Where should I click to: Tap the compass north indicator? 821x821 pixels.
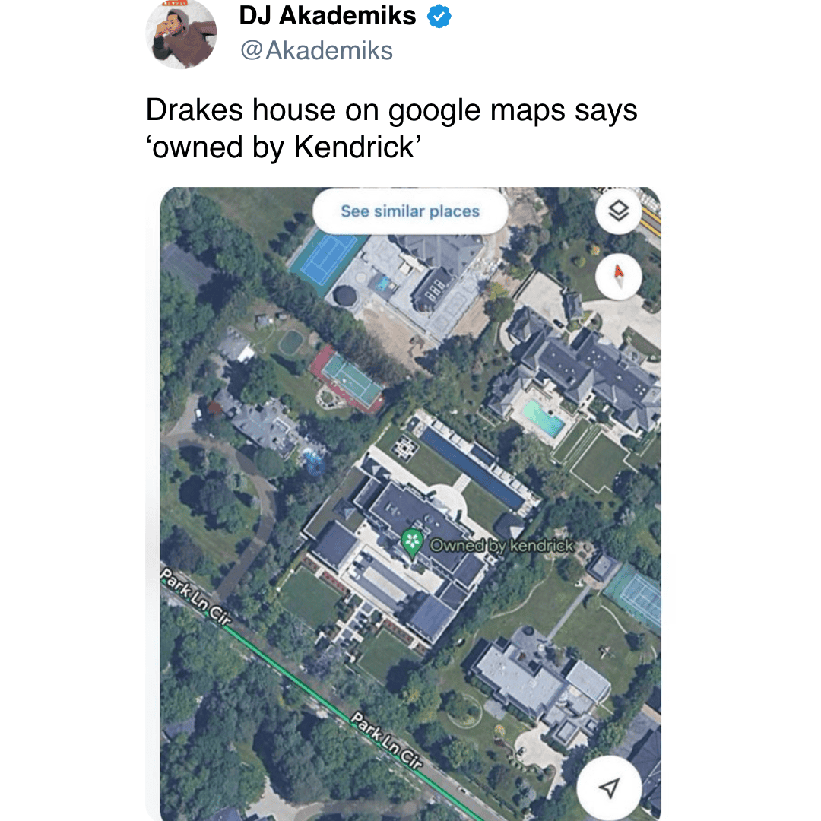[618, 277]
